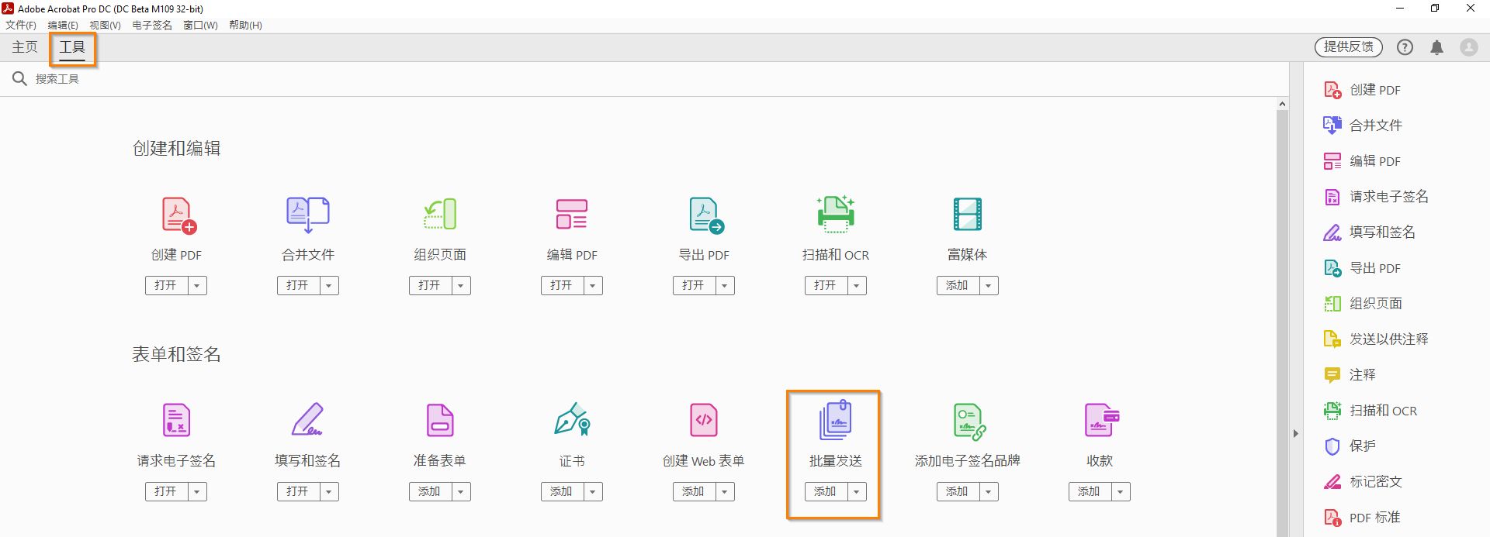
Task: Click the 收款 payment icon
Action: 1102,420
